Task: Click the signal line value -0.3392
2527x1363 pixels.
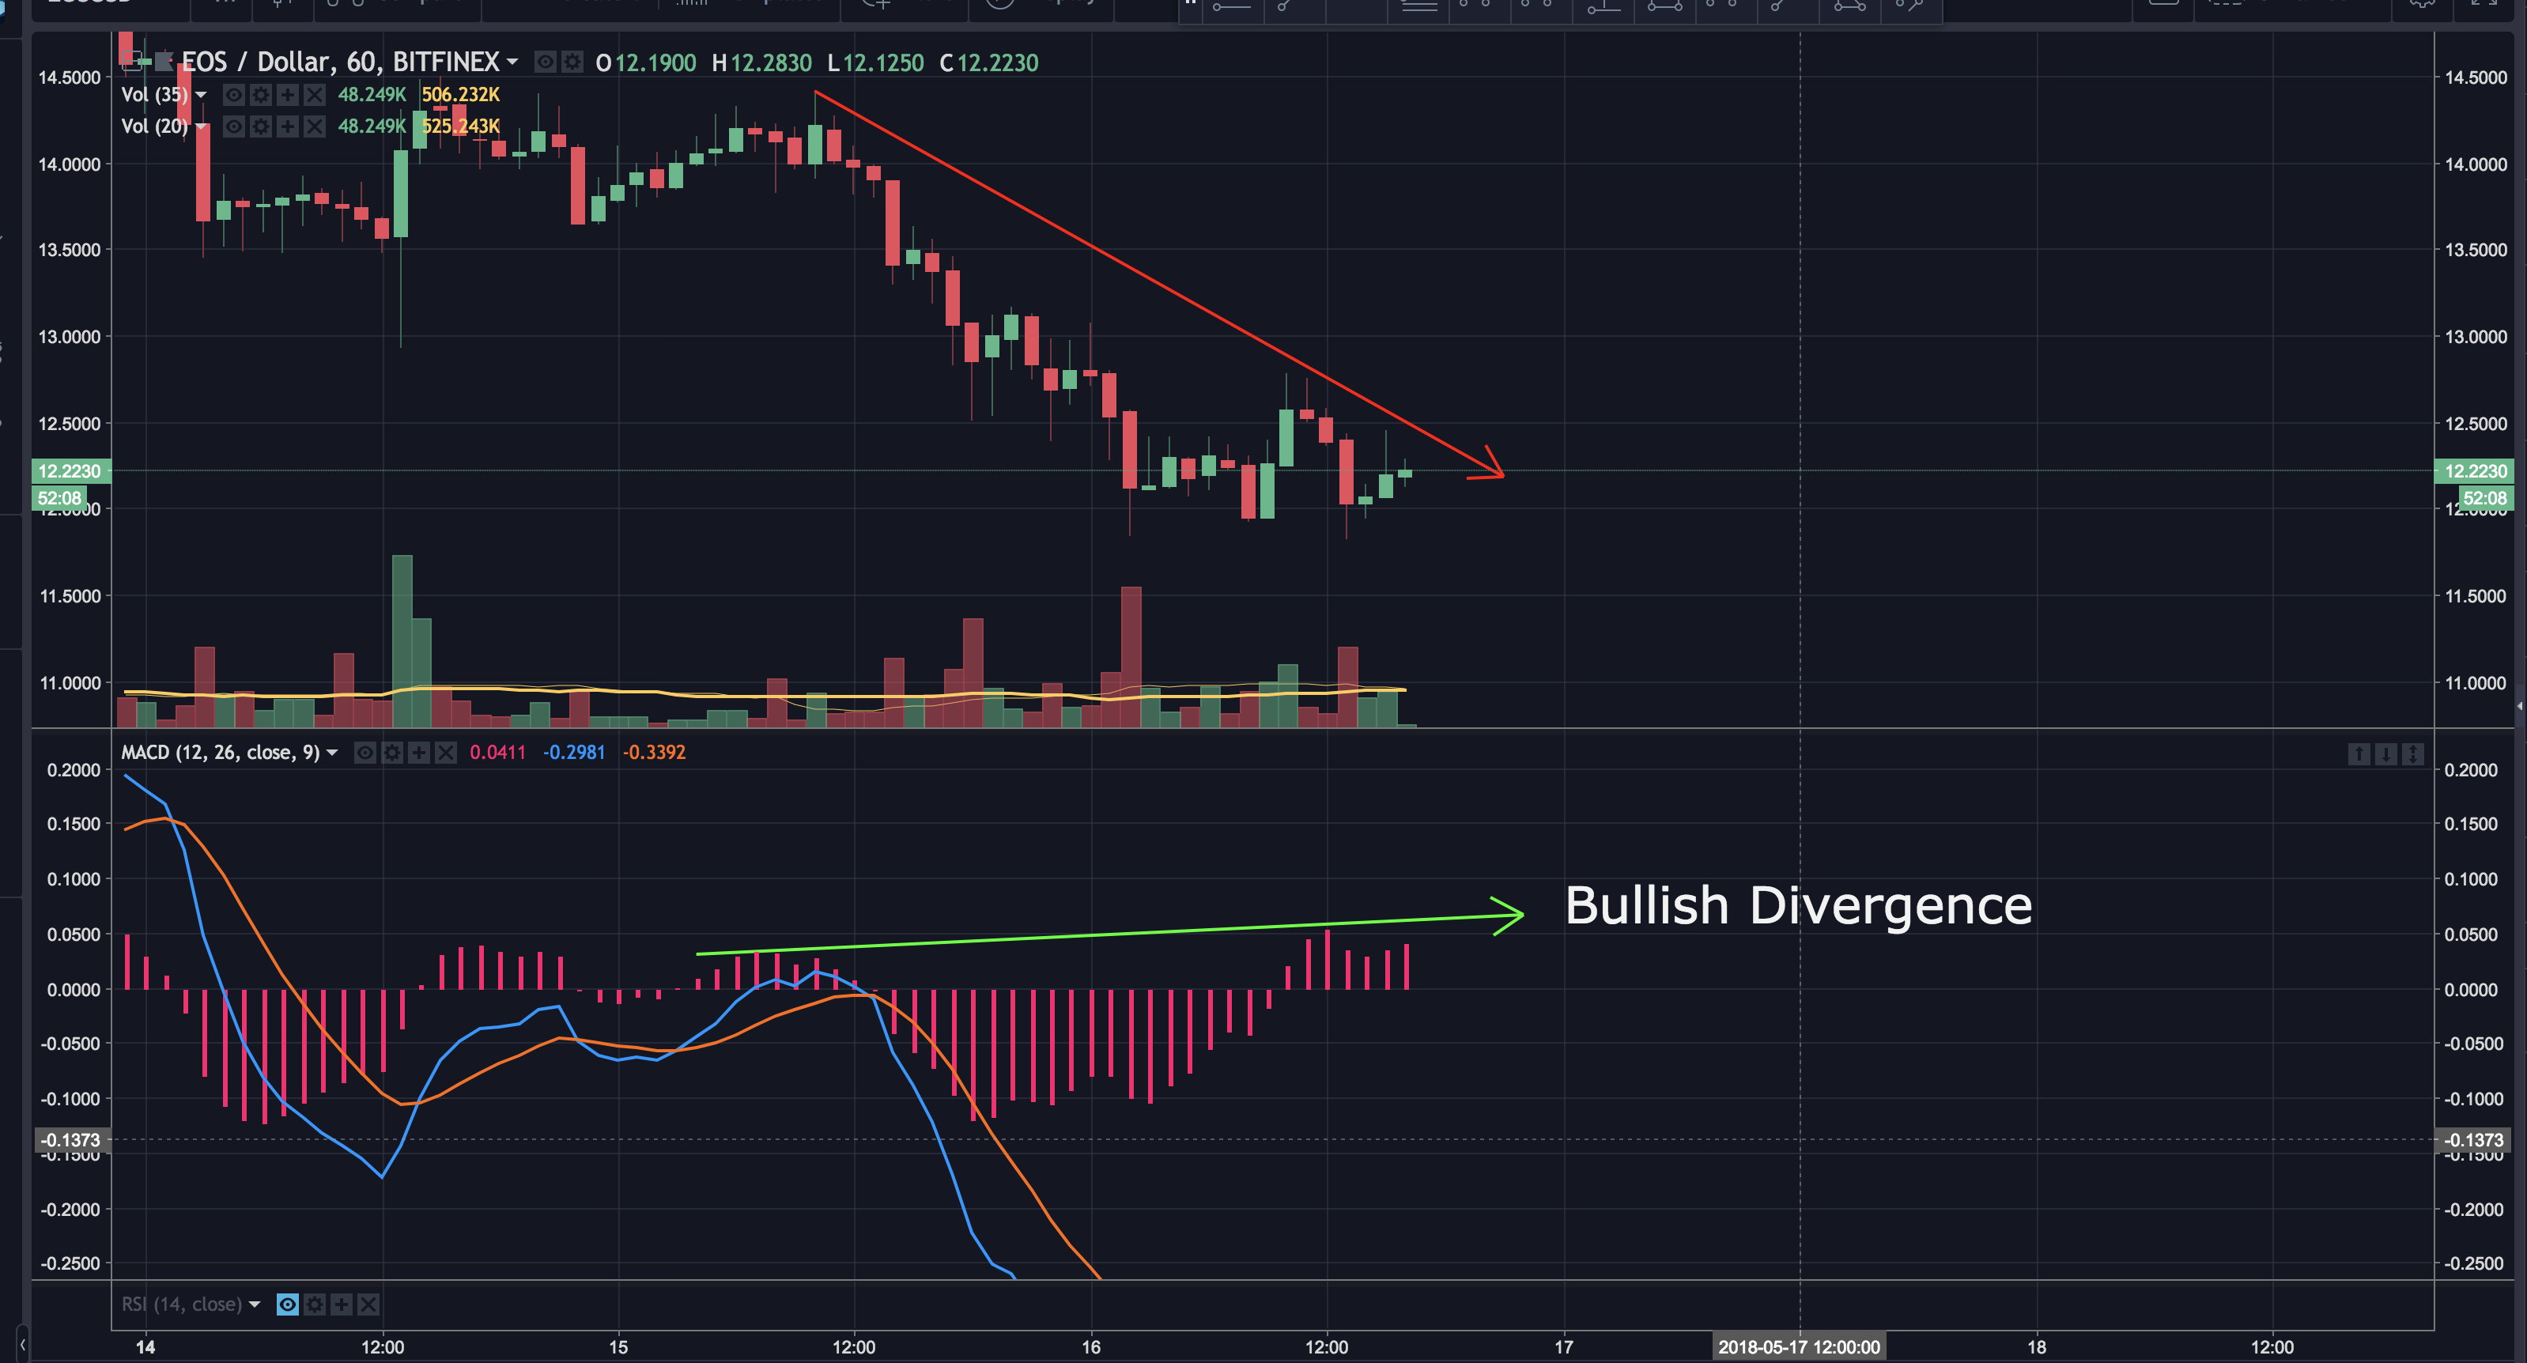Action: [x=655, y=752]
